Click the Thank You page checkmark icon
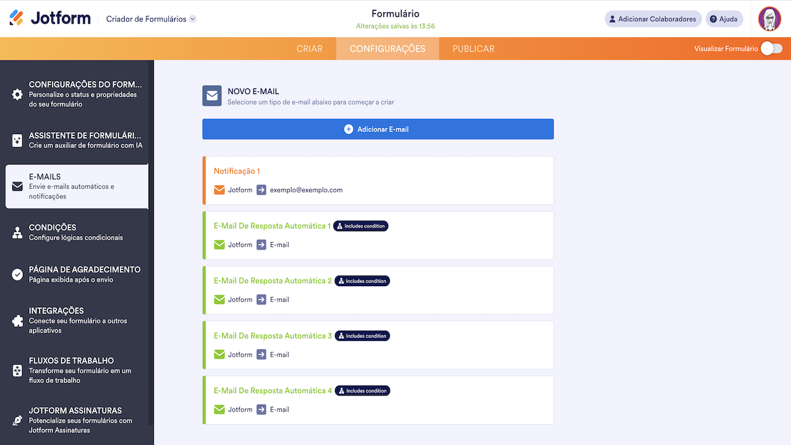791x445 pixels. 17,274
